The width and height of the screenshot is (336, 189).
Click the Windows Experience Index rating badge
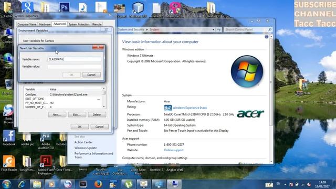(x=167, y=108)
